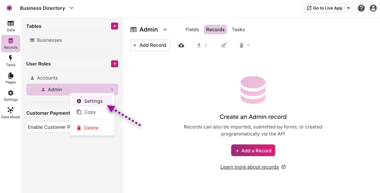The width and height of the screenshot is (380, 193).
Task: Add a new user role plus button
Action: [115, 64]
